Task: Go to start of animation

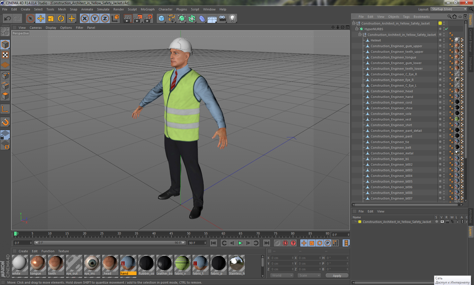Action: coord(214,243)
